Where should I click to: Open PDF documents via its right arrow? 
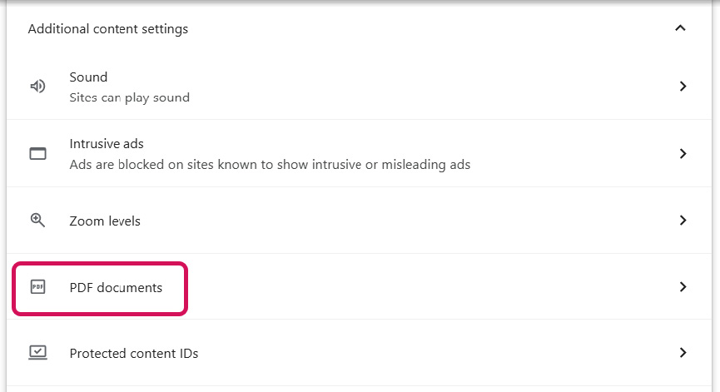(x=683, y=287)
